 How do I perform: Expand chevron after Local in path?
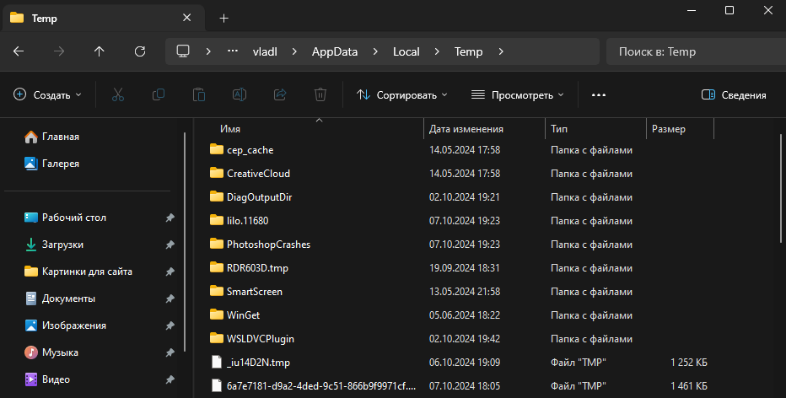tap(437, 51)
